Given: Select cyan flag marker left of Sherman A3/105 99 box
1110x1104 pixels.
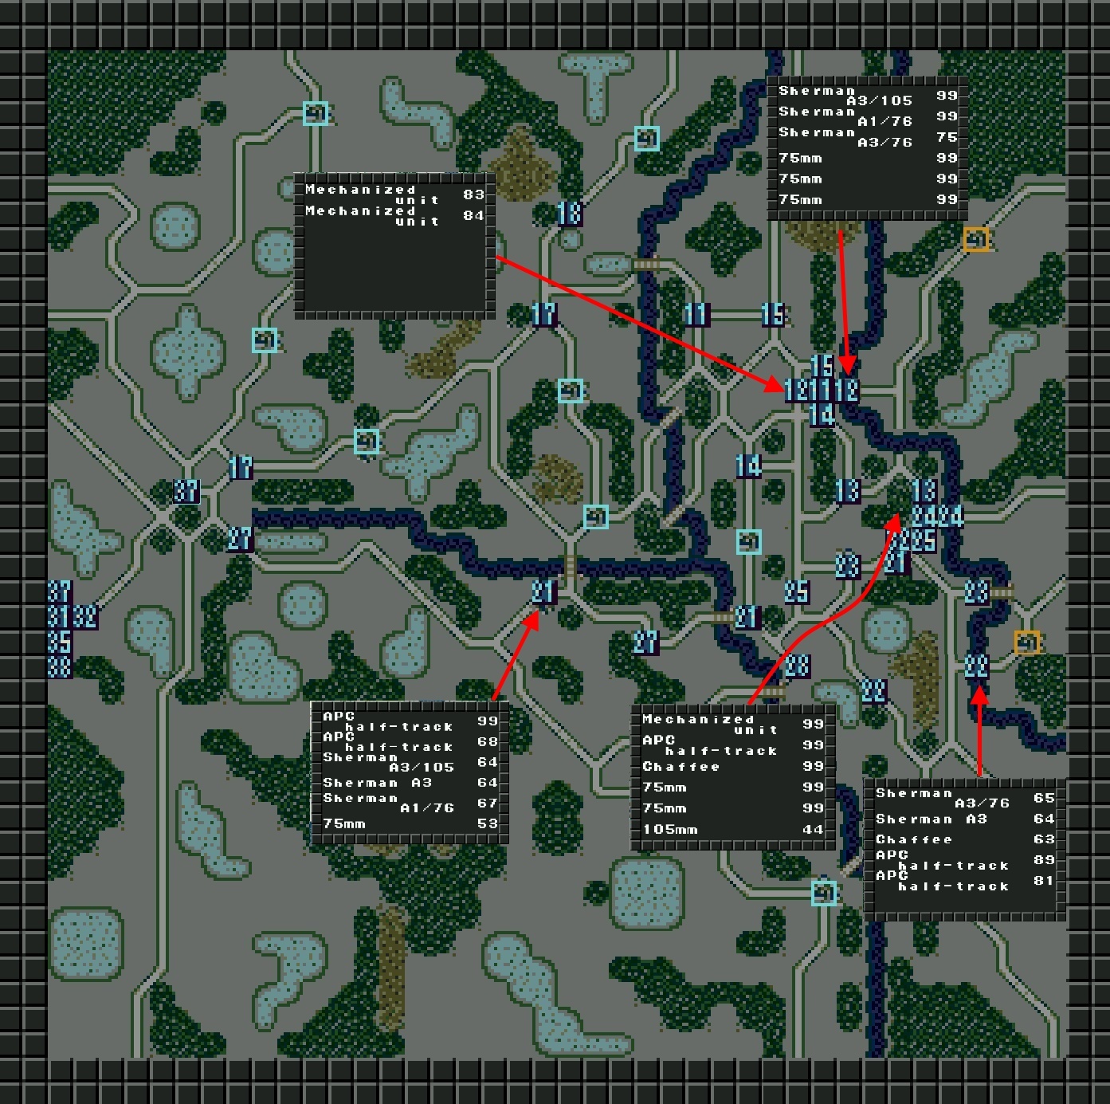Looking at the screenshot, I should [x=647, y=139].
